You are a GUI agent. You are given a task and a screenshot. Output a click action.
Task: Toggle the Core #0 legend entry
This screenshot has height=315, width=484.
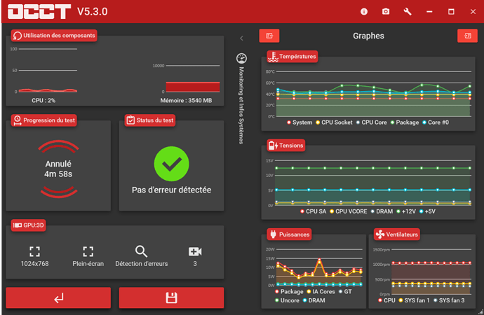pos(436,122)
